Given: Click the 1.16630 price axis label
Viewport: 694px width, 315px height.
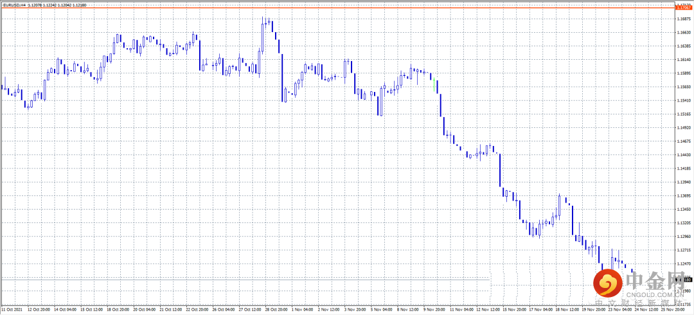Looking at the screenshot, I should pyautogui.click(x=685, y=32).
